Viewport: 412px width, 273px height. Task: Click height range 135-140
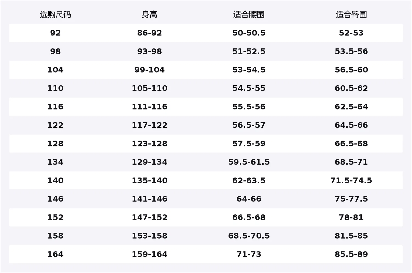tap(149, 181)
